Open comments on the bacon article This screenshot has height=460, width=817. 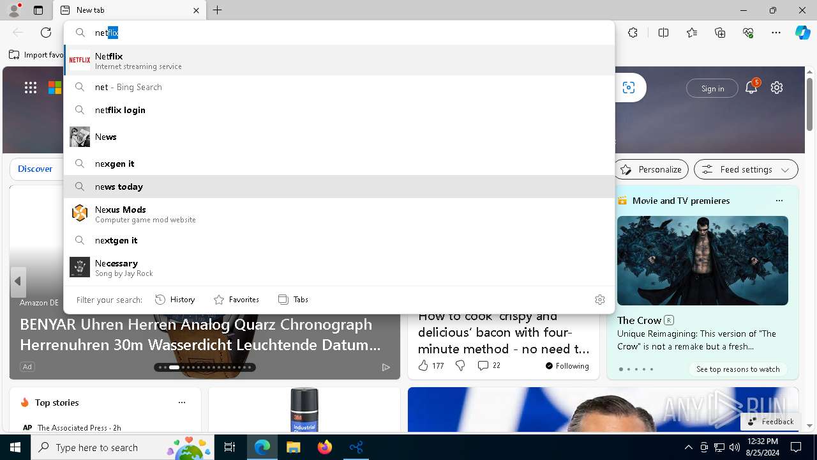pos(489,365)
